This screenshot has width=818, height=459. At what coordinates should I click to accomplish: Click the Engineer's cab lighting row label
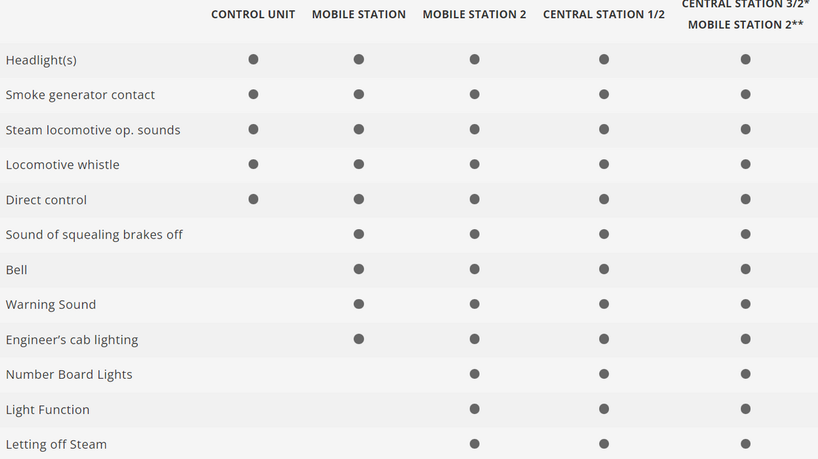[72, 340]
